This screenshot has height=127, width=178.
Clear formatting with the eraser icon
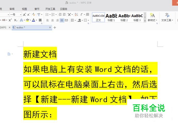tap(34, 14)
